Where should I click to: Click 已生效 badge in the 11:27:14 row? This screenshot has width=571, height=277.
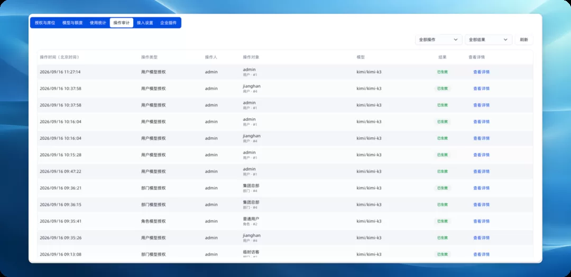click(x=443, y=72)
